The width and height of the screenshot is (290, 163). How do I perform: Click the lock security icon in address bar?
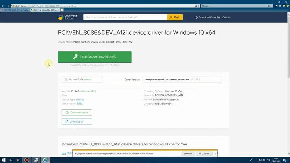[x=196, y=6]
